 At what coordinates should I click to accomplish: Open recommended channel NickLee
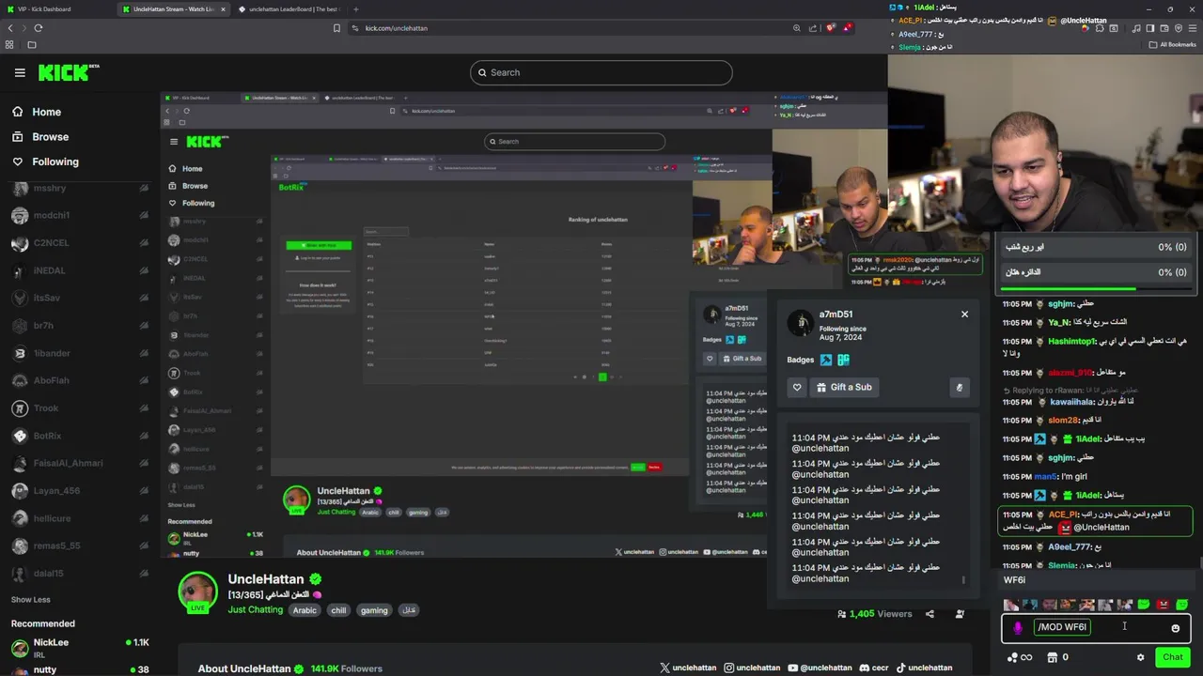tap(80, 647)
